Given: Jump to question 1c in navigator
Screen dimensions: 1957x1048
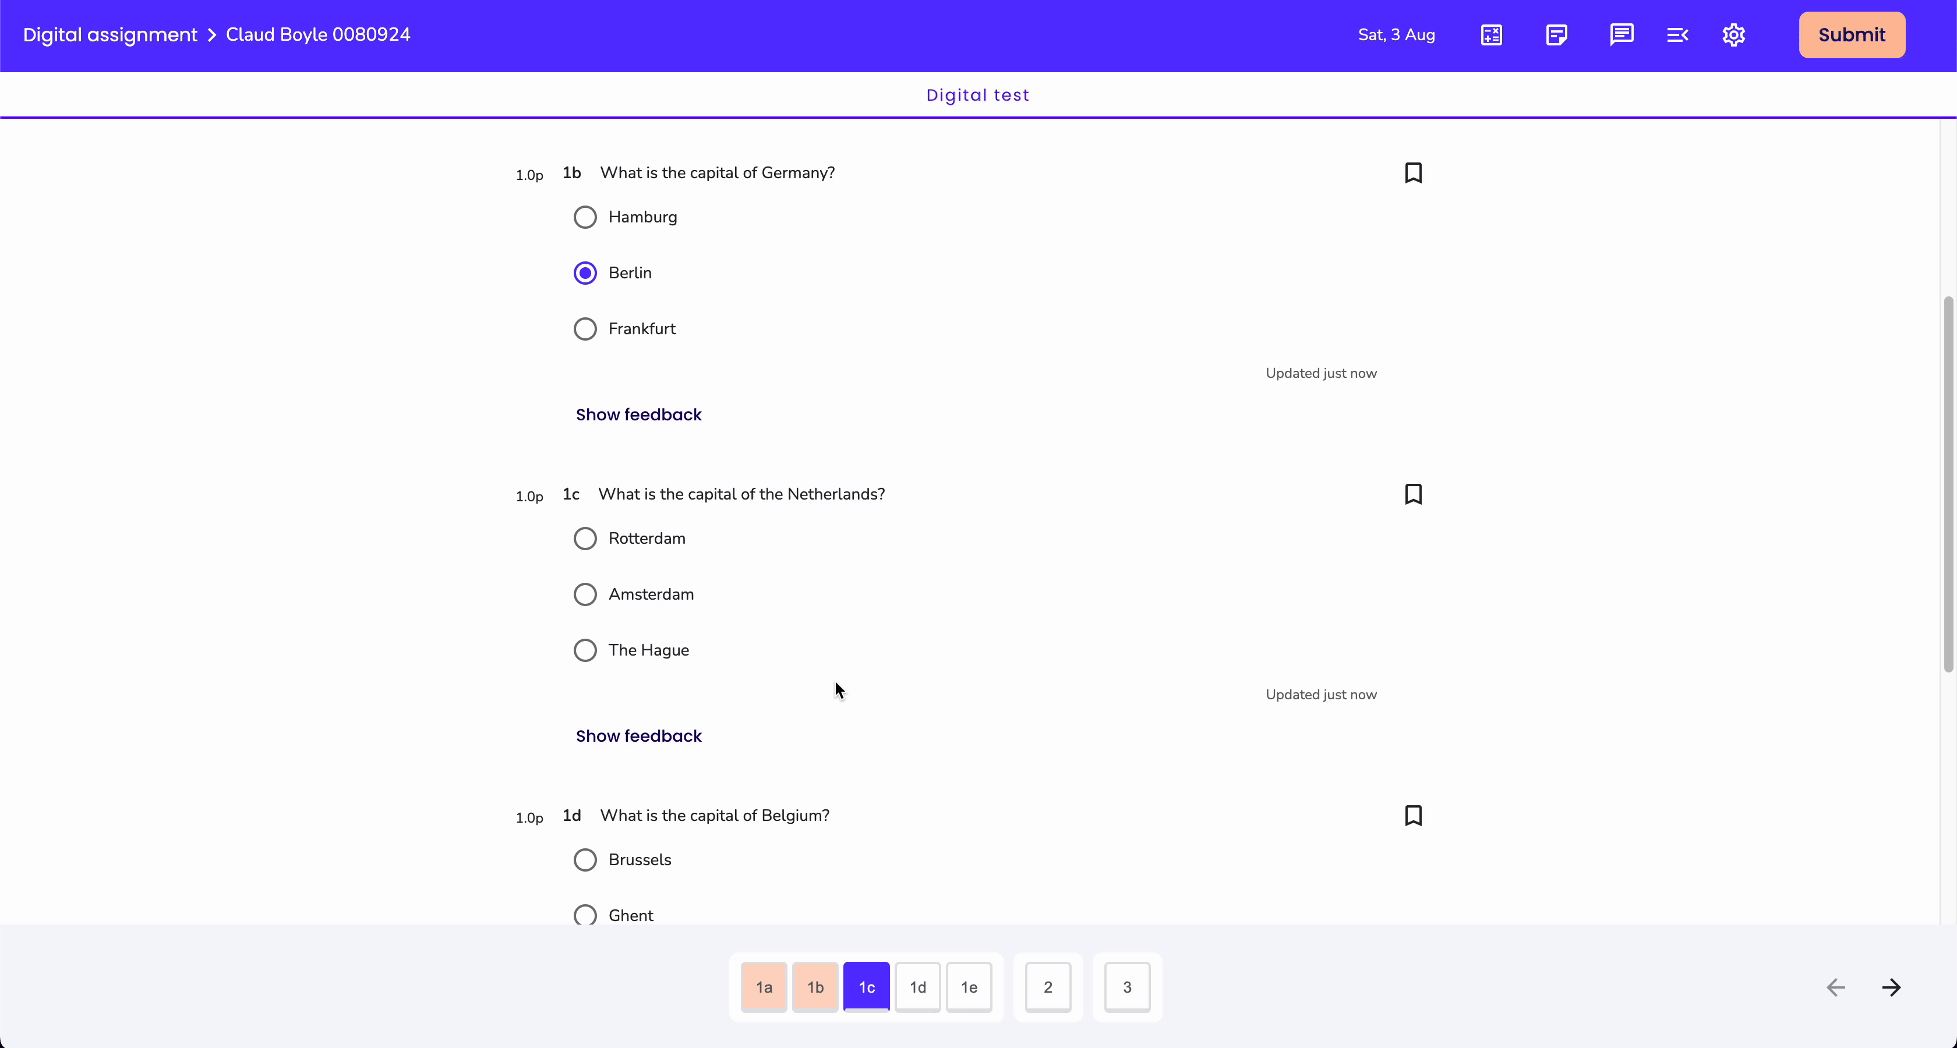Looking at the screenshot, I should 867,987.
